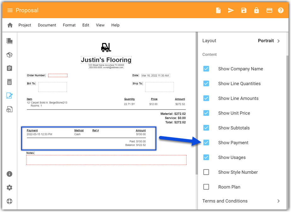
Task: Toggle the Show Unit Price checkbox
Action: coord(206,113)
